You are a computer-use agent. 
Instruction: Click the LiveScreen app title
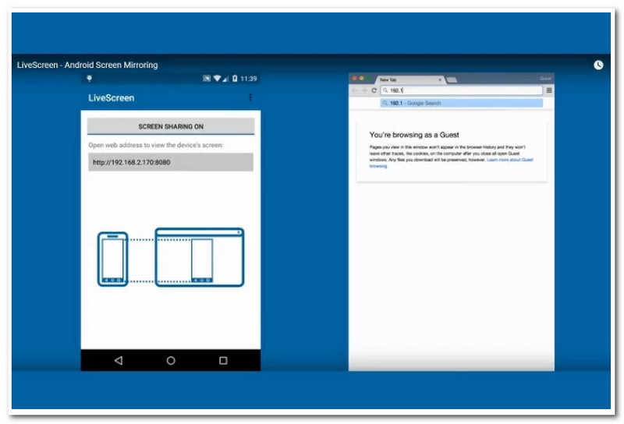[111, 98]
